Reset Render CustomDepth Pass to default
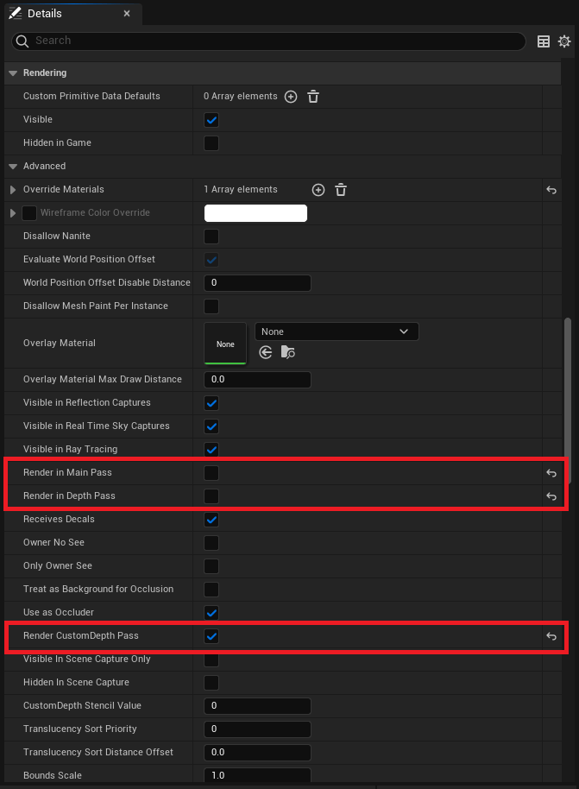Image resolution: width=579 pixels, height=789 pixels. coord(551,636)
